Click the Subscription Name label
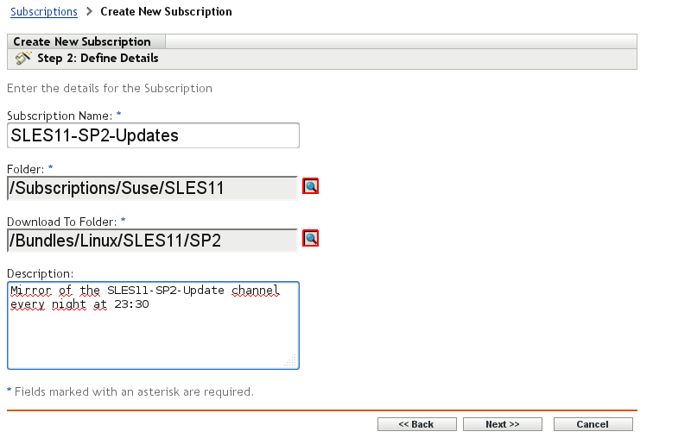The image size is (691, 438). (x=60, y=116)
